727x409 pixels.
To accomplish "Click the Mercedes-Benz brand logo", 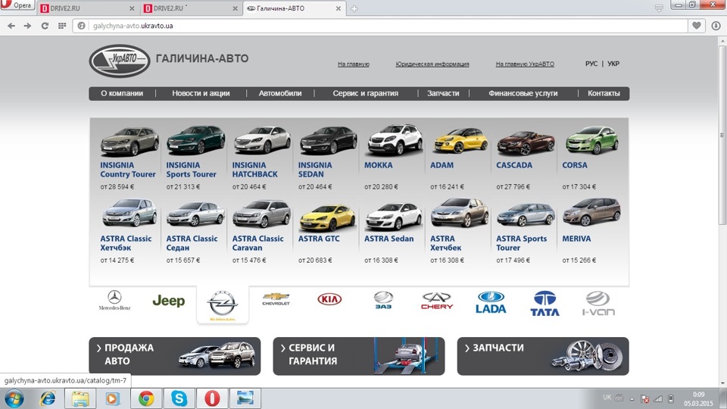I will tap(114, 300).
